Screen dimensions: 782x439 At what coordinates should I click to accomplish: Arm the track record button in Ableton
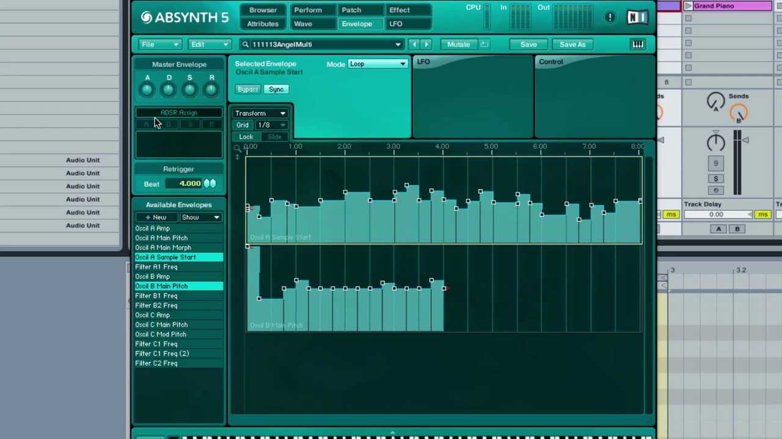pyautogui.click(x=715, y=190)
